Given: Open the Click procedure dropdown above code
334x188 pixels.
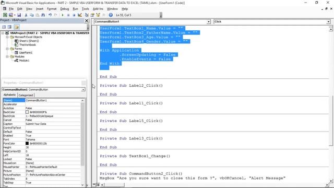Looking at the screenshot, I should 328,21.
